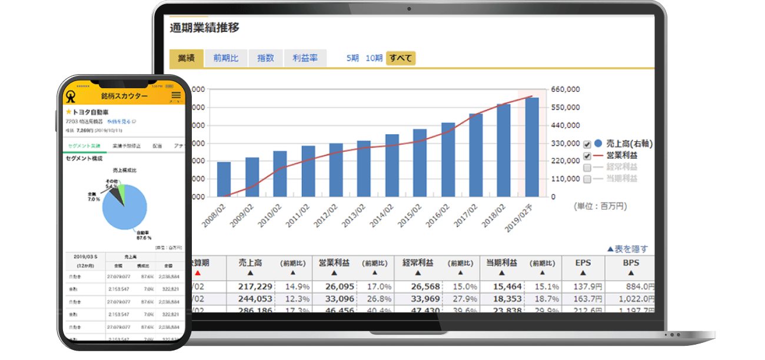Select the 5期 period link
Image resolution: width=765 pixels, height=360 pixels.
click(x=352, y=58)
